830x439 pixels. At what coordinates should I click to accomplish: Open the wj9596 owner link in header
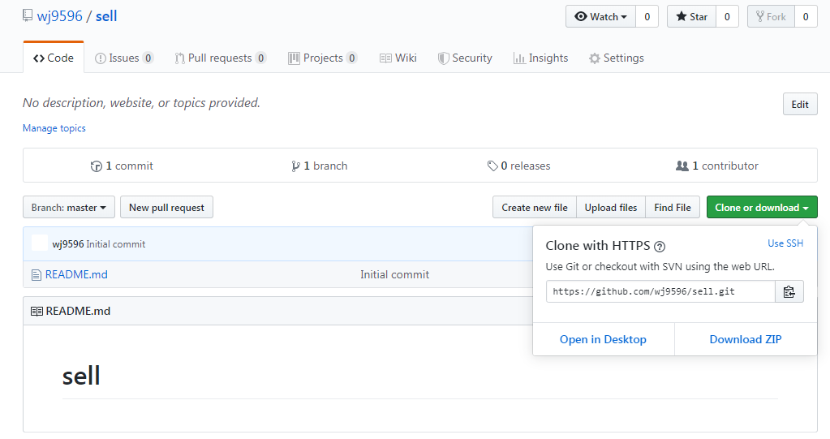pos(60,16)
